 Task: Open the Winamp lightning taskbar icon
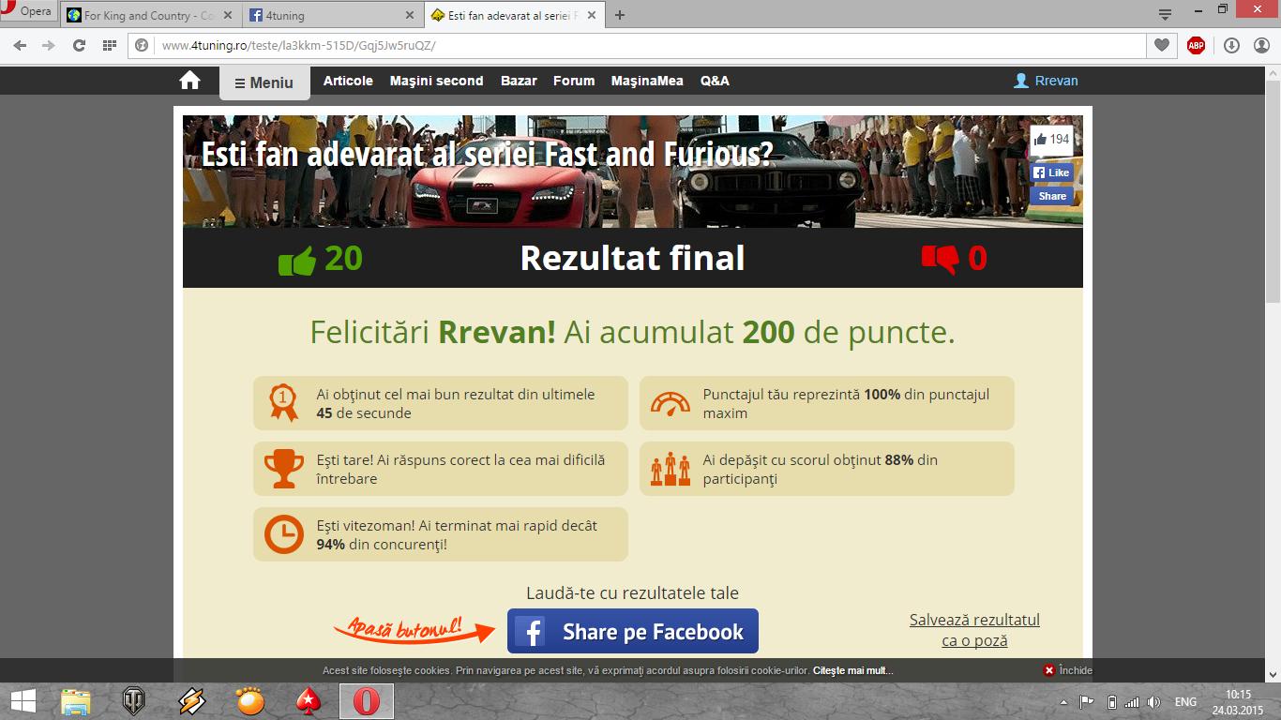pyautogui.click(x=191, y=700)
